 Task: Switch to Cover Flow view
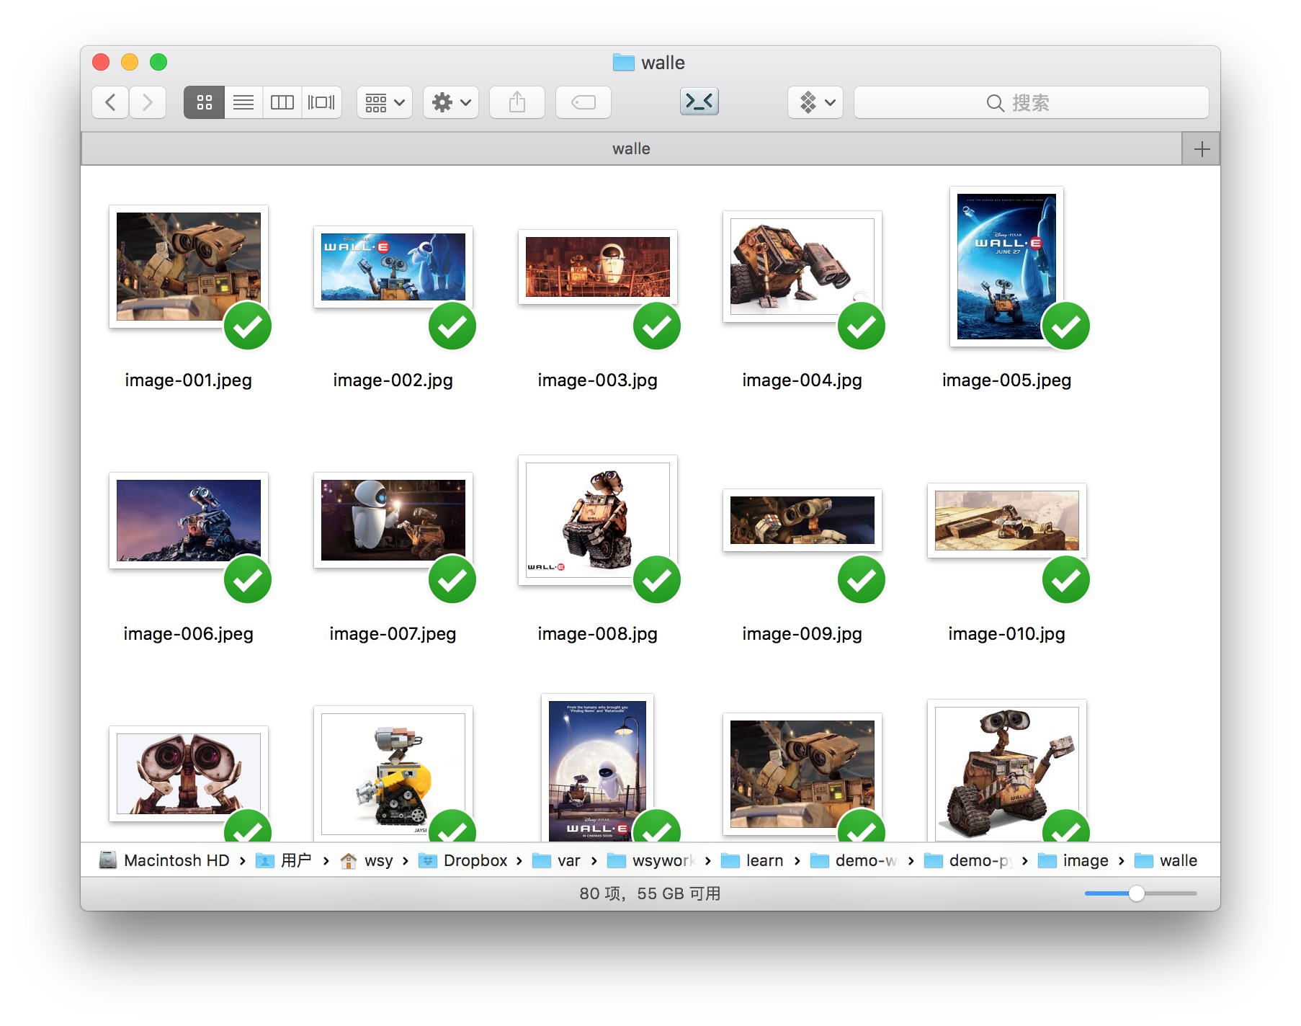pyautogui.click(x=321, y=102)
